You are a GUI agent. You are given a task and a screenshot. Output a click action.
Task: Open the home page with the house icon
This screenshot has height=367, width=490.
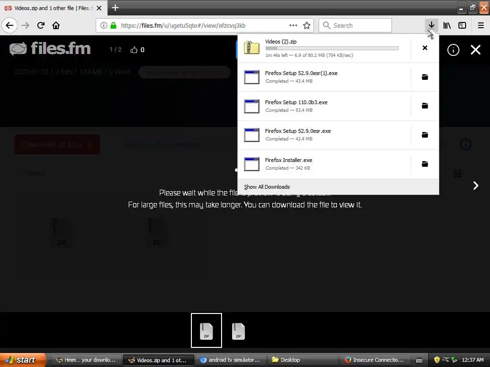(x=56, y=25)
